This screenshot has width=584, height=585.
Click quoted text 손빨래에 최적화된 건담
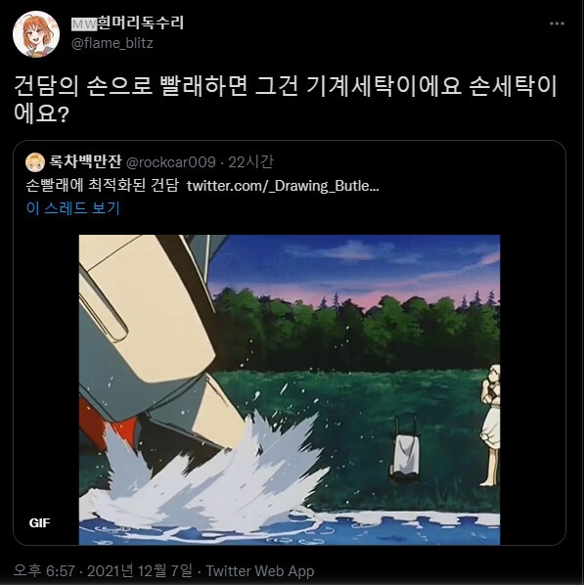tap(103, 186)
